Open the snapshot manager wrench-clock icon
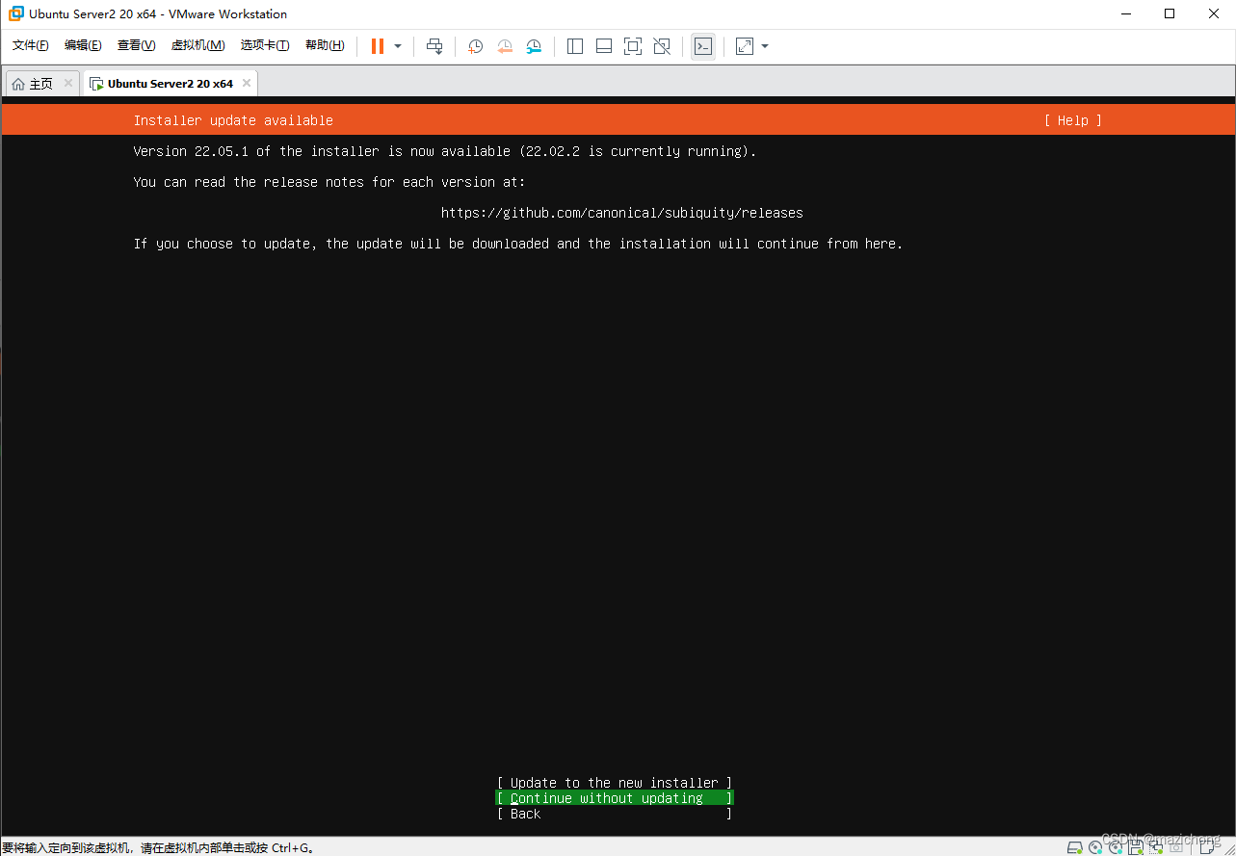The image size is (1236, 856). pyautogui.click(x=534, y=46)
